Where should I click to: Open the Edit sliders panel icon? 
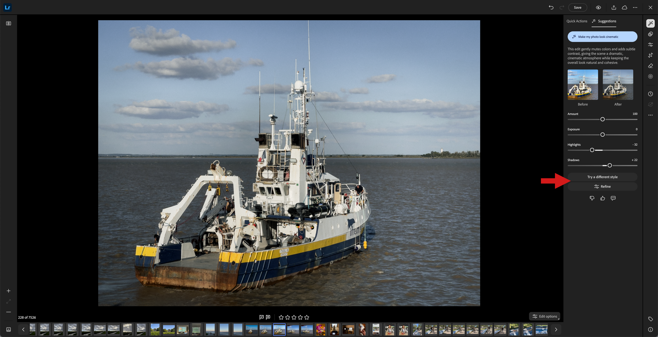(650, 45)
